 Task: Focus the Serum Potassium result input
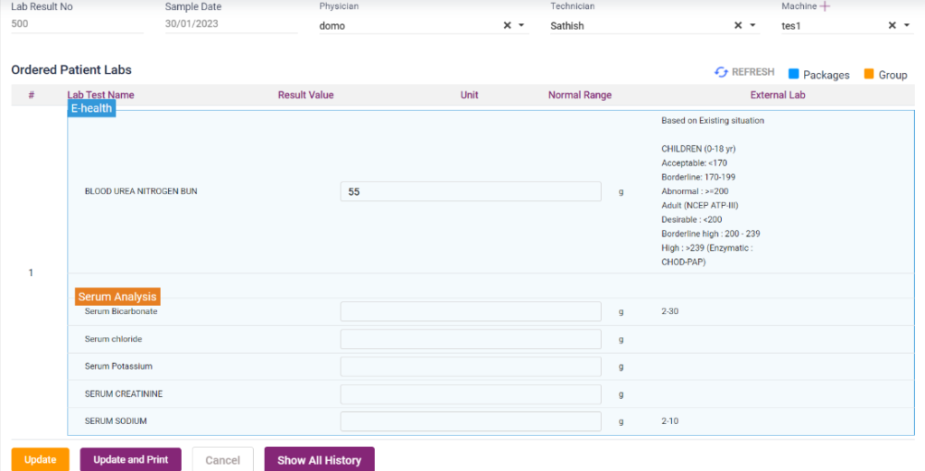point(470,366)
